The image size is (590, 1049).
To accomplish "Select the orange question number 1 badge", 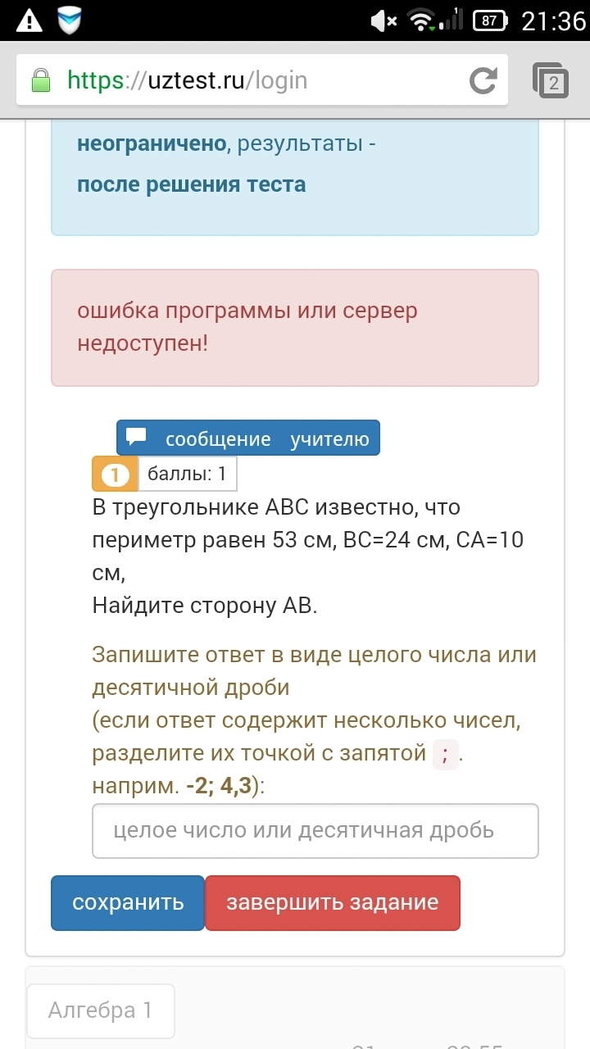I will (115, 474).
